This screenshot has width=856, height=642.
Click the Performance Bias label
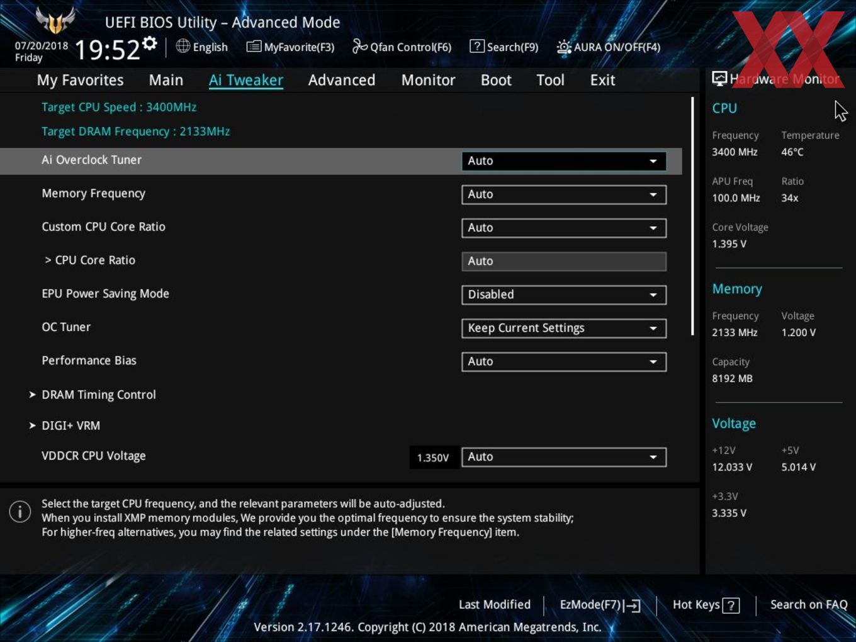(89, 360)
